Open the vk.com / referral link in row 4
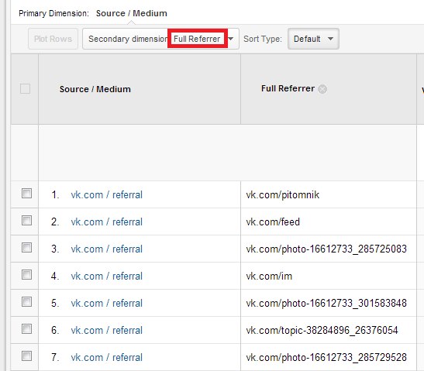Image resolution: width=424 pixels, height=371 pixels. point(106,277)
